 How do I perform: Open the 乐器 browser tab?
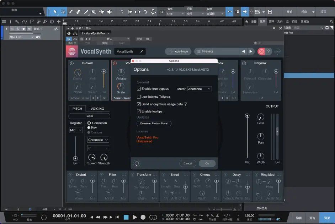pos(254,22)
